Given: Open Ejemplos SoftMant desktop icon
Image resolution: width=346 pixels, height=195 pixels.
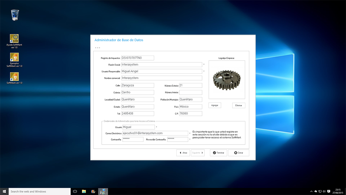Looking at the screenshot, I should click(15, 58).
